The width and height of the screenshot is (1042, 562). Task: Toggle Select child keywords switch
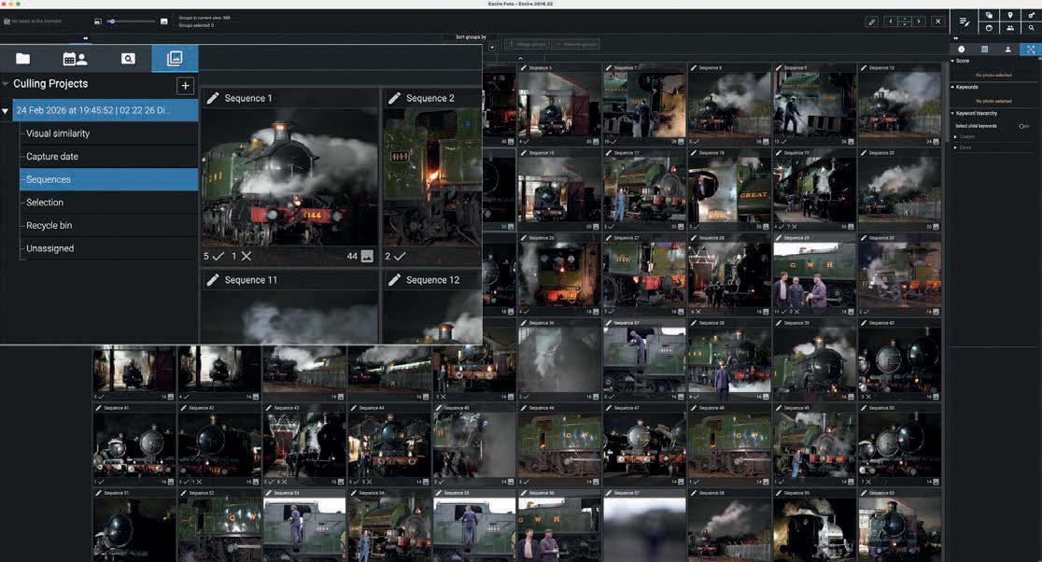(1023, 126)
